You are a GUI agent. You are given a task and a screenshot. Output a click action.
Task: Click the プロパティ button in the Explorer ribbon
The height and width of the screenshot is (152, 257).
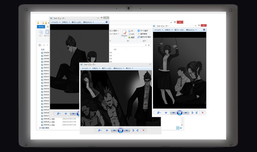pos(124,33)
